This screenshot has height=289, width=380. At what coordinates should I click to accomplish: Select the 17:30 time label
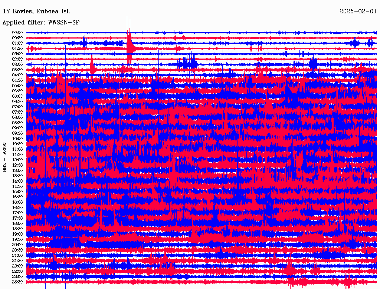[x=17, y=218]
